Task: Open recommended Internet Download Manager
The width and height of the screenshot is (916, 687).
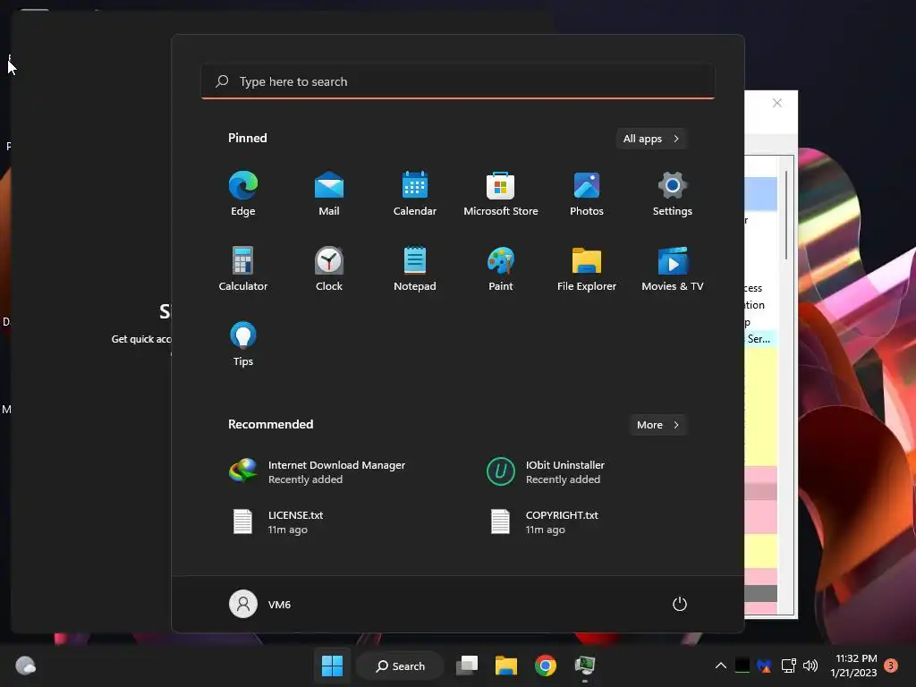Action: click(x=328, y=471)
